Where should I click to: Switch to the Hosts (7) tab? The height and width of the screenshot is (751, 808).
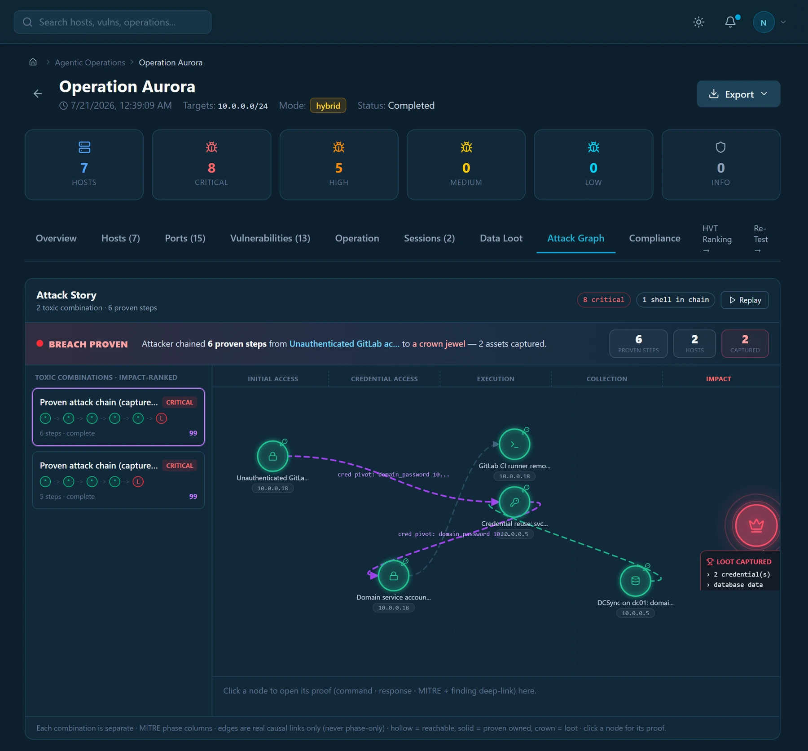(x=121, y=238)
